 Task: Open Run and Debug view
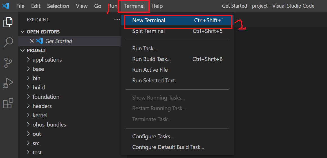8,83
